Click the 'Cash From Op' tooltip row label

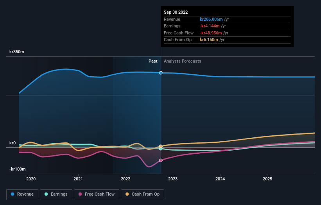coord(178,40)
